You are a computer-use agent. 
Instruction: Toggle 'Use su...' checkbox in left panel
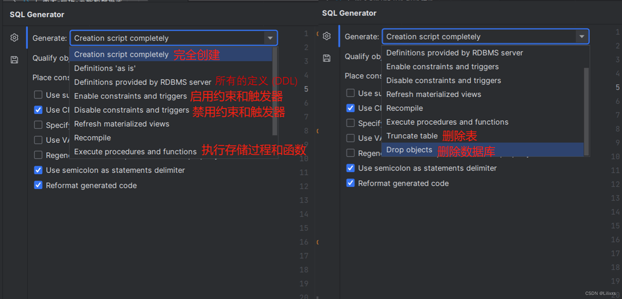pyautogui.click(x=38, y=95)
